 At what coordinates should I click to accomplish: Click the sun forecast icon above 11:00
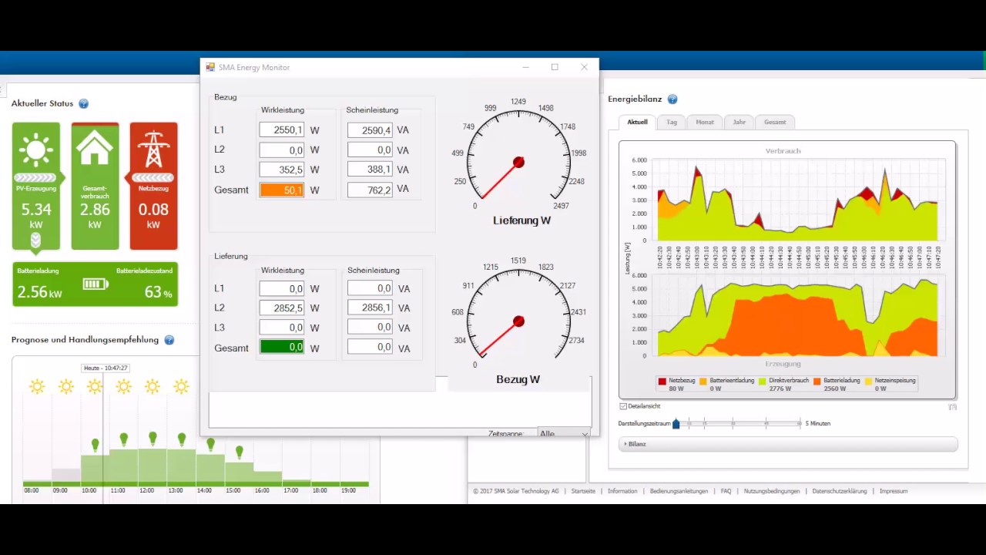[123, 386]
